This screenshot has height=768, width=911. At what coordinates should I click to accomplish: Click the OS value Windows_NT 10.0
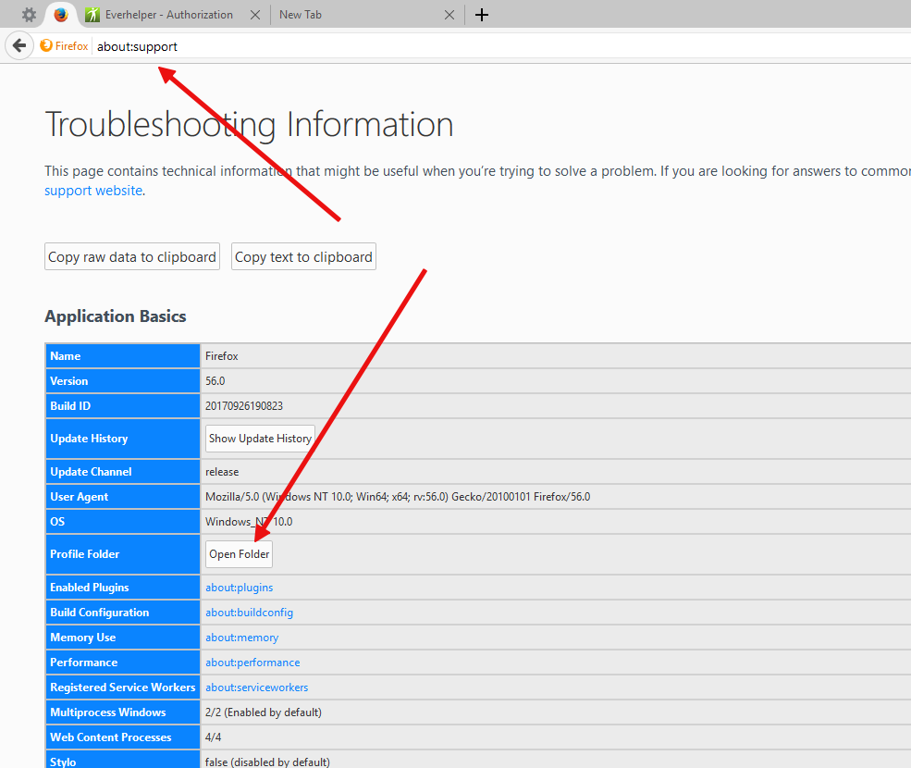249,522
